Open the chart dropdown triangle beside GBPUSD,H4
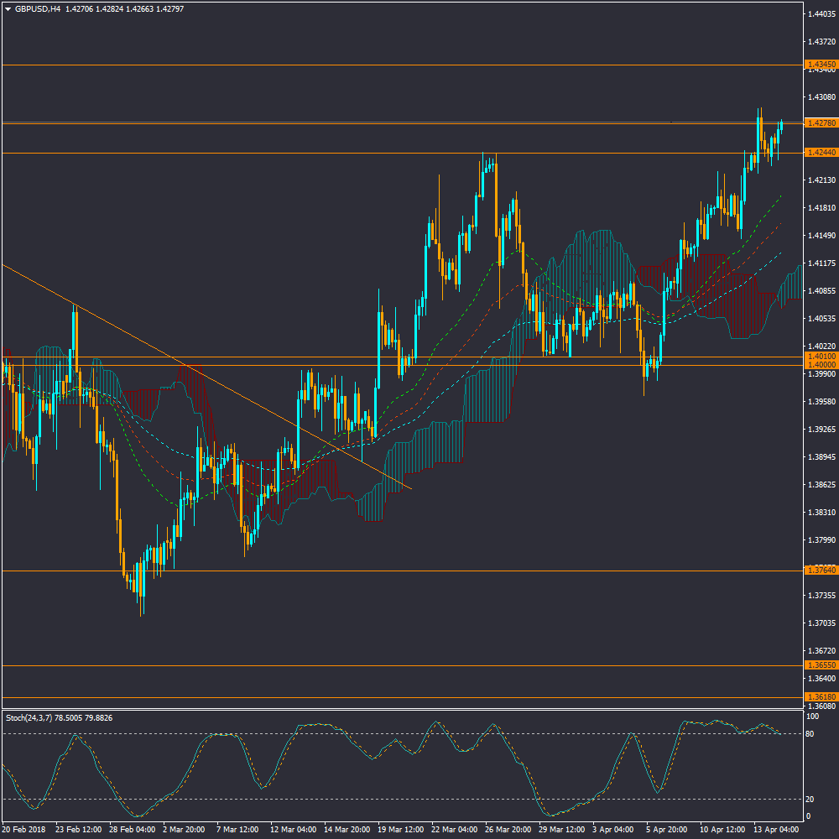 click(x=8, y=9)
